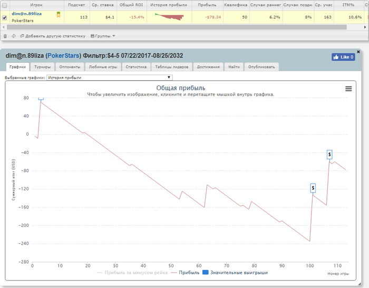This screenshot has height=288, width=369.
Task: Open the Опубликовать tab
Action: click(x=261, y=67)
